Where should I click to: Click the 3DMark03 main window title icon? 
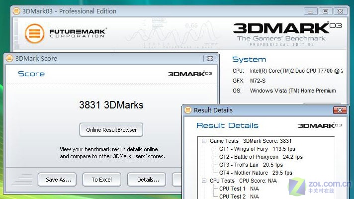(16, 11)
